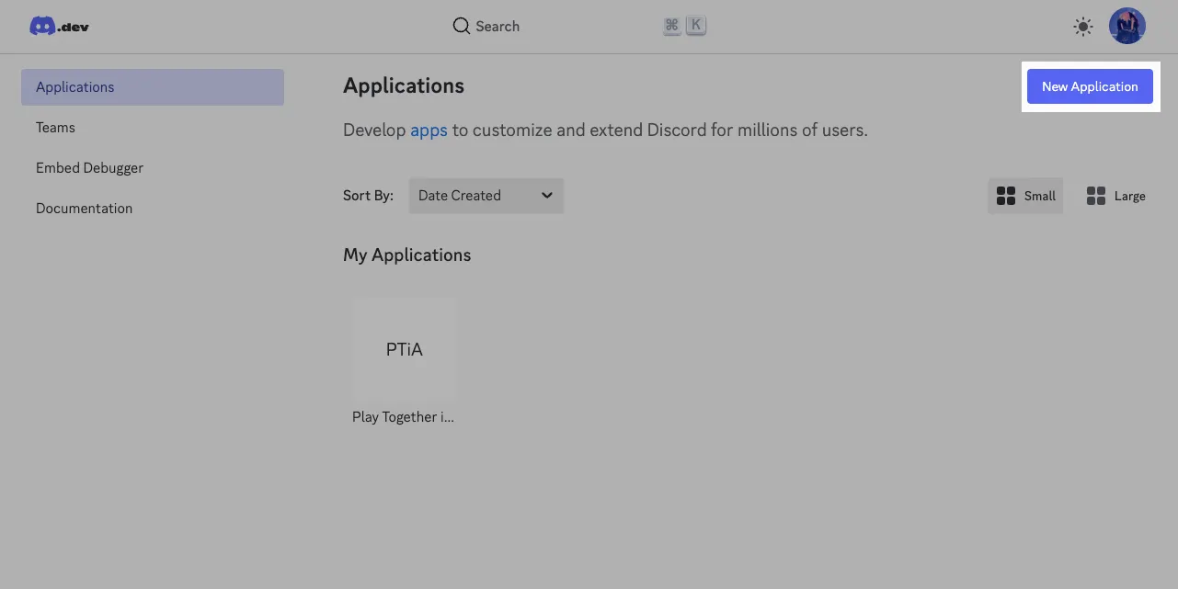Switch to Large view label

(x=1129, y=196)
